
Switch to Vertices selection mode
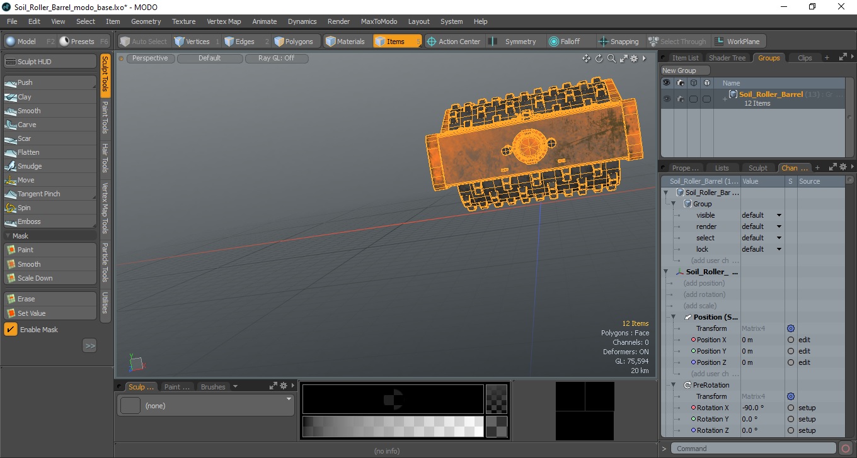(x=197, y=42)
